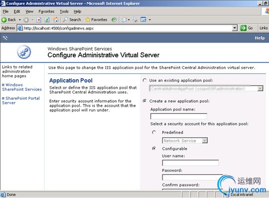Click the Mail toolbar icon
Viewport: 269px width, 198px height.
coord(124,20)
